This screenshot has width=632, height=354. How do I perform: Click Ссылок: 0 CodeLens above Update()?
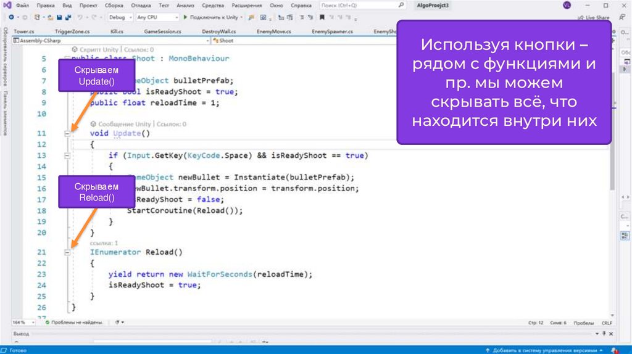click(172, 124)
